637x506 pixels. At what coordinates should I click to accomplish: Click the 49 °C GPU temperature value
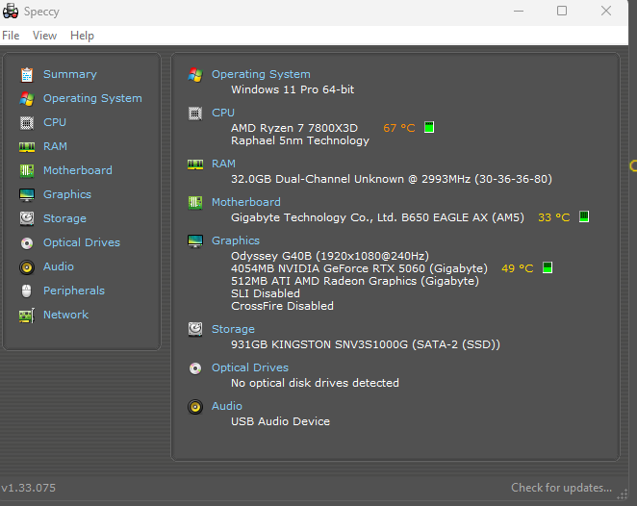(517, 268)
